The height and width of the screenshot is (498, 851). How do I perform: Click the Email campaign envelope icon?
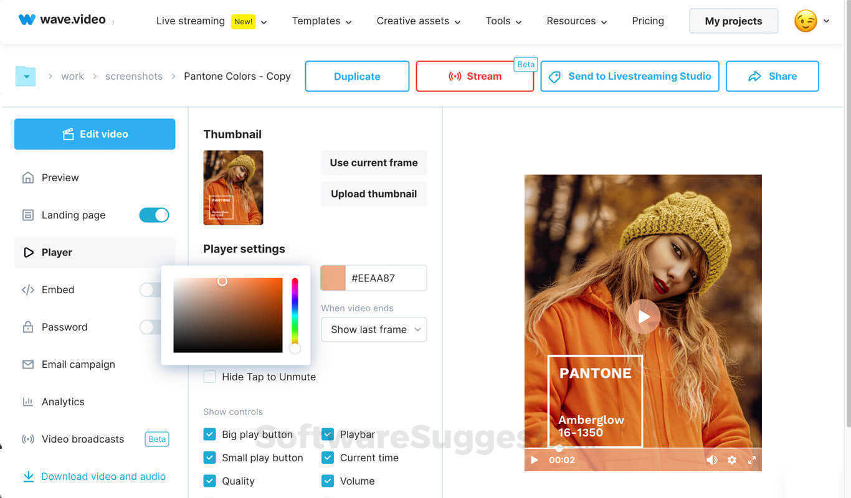(x=28, y=364)
